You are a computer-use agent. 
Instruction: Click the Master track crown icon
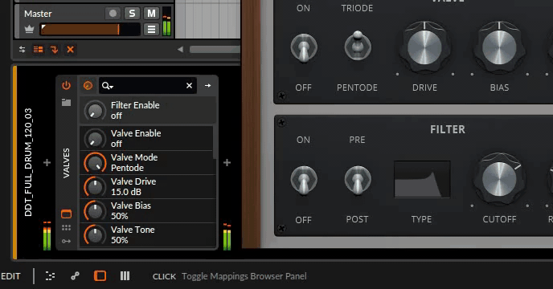(x=29, y=29)
